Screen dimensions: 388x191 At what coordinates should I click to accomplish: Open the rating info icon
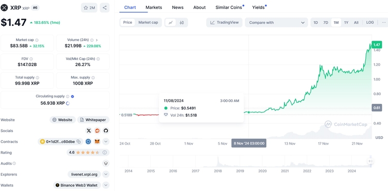coord(105,152)
